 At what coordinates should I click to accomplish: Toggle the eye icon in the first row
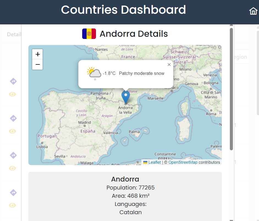click(12, 94)
